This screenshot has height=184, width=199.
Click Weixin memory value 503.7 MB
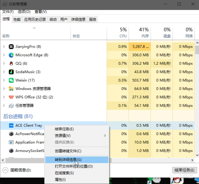[140, 80]
